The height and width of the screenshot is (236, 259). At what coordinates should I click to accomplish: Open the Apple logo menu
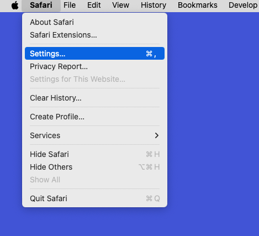coord(15,6)
